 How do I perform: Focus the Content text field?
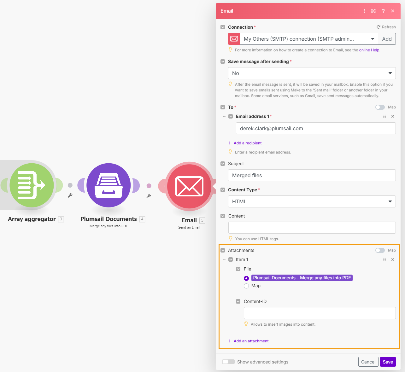click(312, 228)
